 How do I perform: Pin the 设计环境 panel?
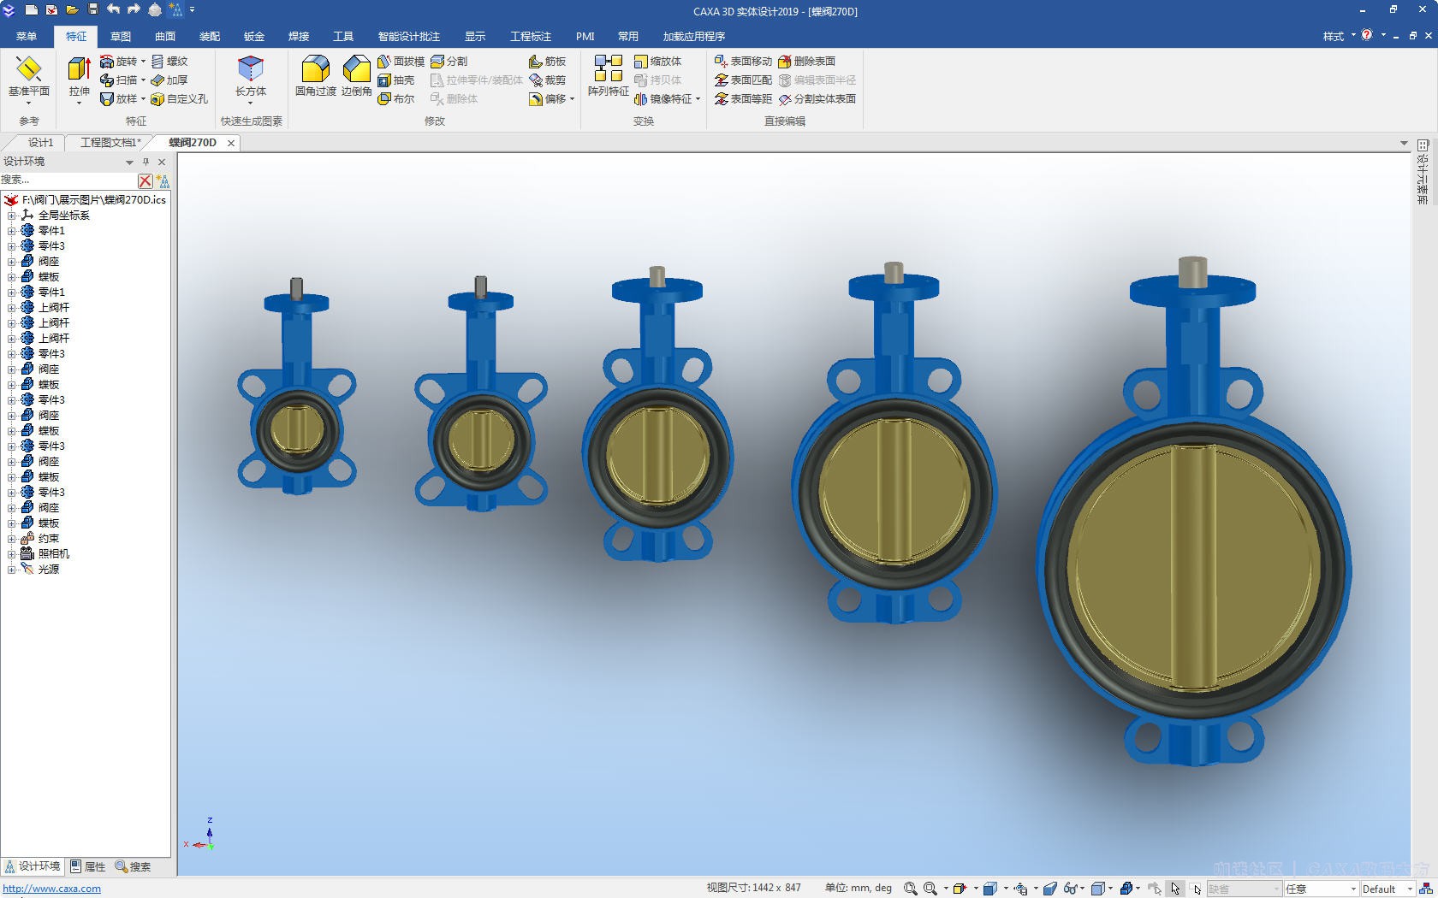click(x=146, y=162)
